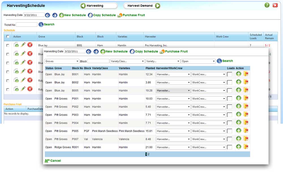Add block B005 with green plus icon
Image resolution: width=283 pixels, height=178 pixels.
(x=239, y=90)
